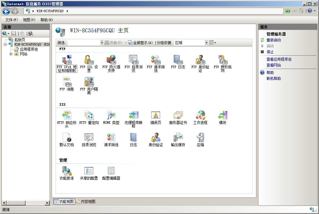Open 处理程序映射 feature

133,119
